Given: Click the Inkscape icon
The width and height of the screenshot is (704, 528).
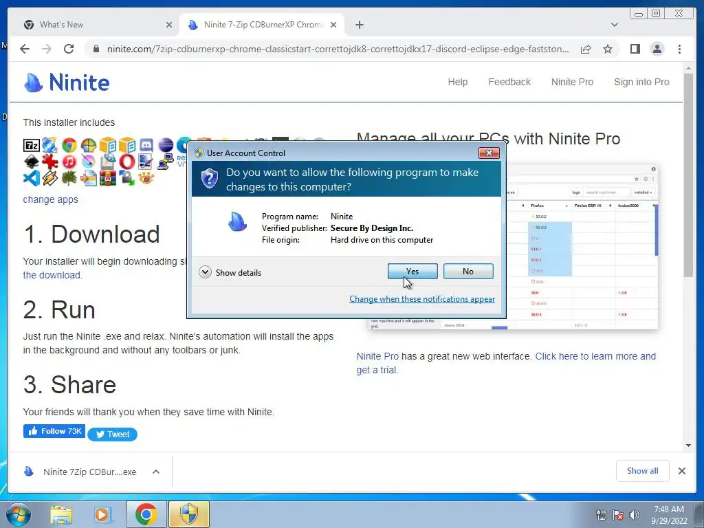Looking at the screenshot, I should [x=32, y=162].
